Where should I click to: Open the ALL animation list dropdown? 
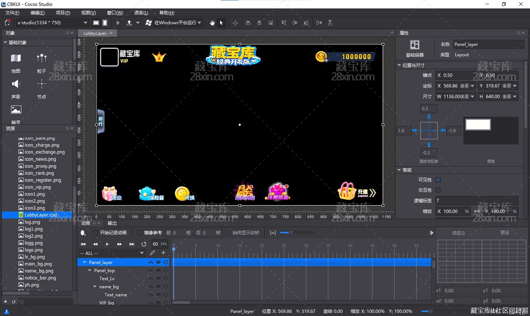(x=142, y=253)
